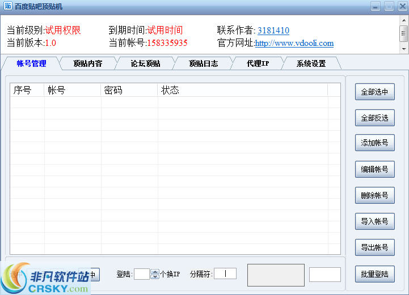
Task: Click the 试用权限 level text
Action: click(x=63, y=31)
